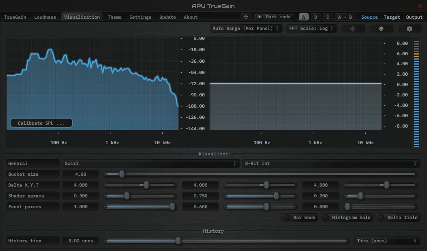Adjust first Shader params slider
Screen dimensions: 427x251
(140, 196)
